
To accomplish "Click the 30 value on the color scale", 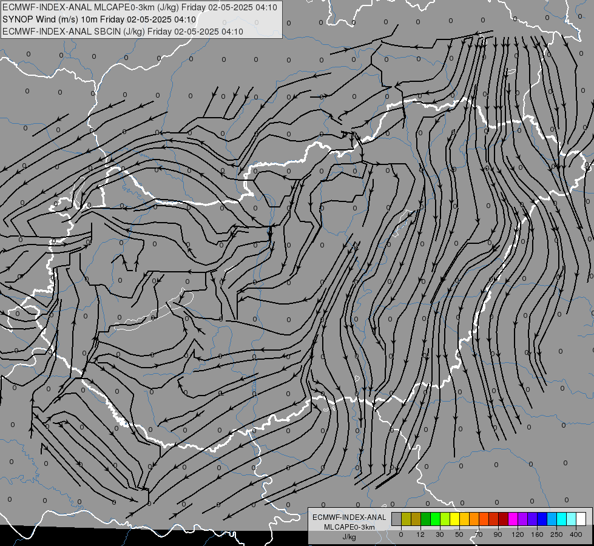I will [440, 534].
